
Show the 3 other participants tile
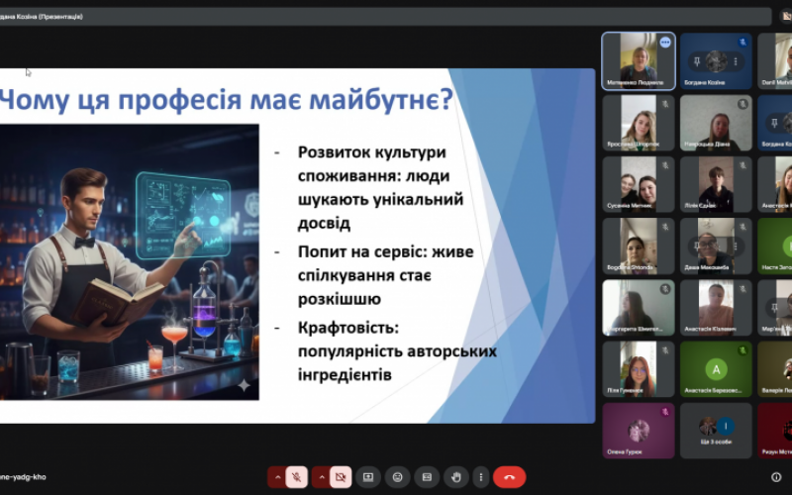coord(716,429)
